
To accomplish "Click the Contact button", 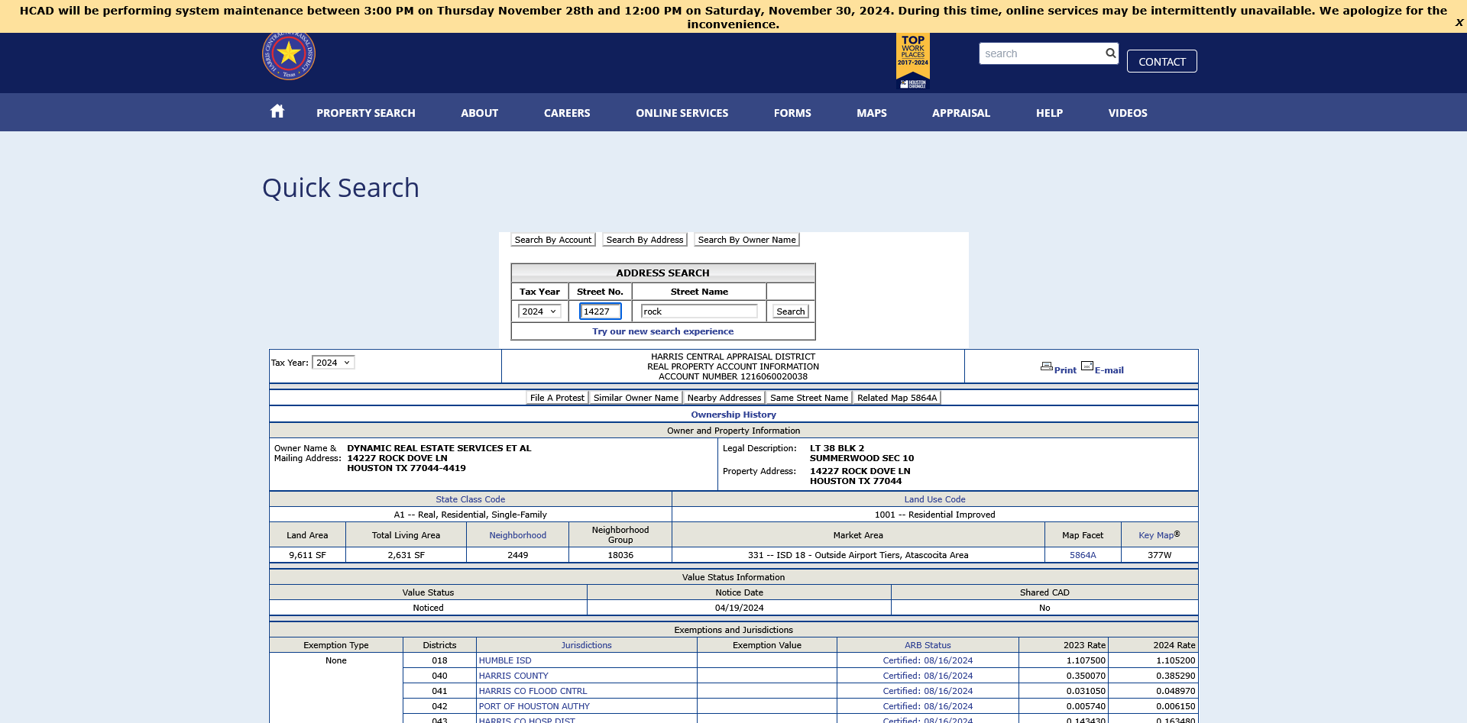I will click(x=1161, y=61).
